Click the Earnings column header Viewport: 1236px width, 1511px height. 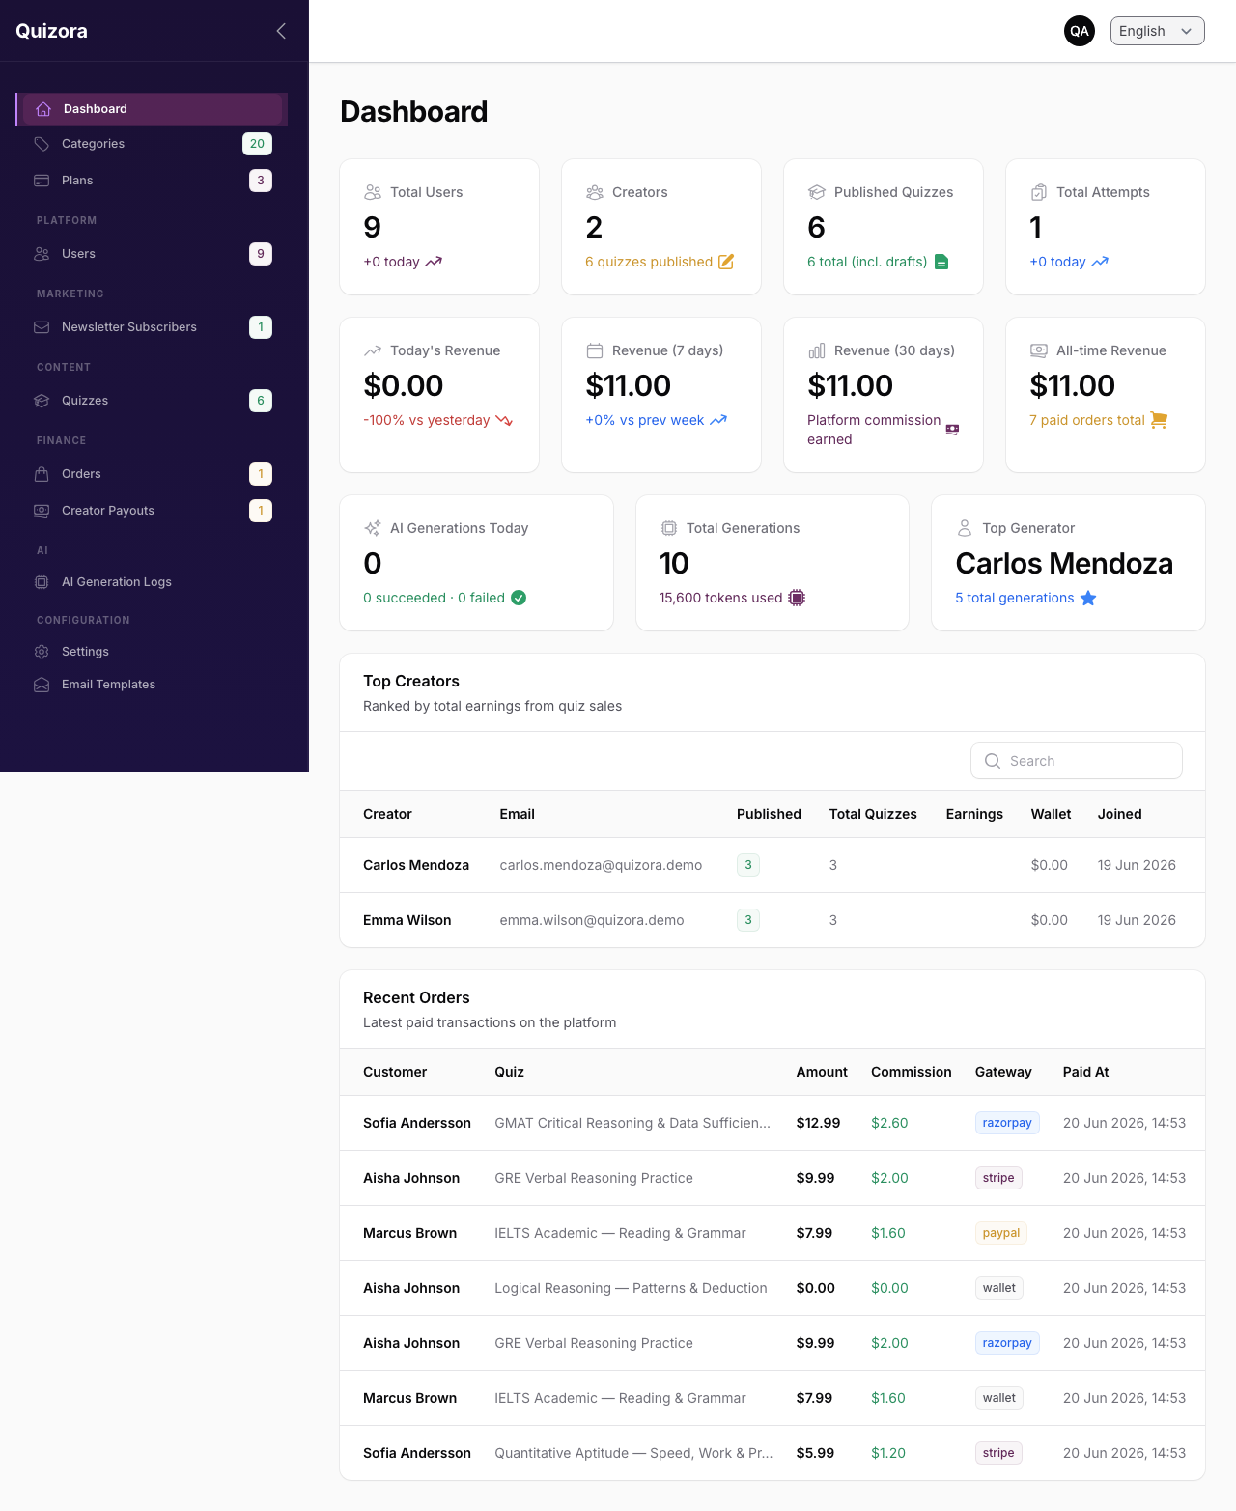coord(974,814)
